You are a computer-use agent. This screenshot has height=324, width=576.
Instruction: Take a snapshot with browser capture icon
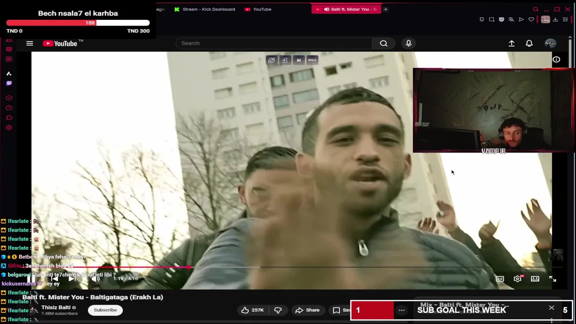pos(491,19)
